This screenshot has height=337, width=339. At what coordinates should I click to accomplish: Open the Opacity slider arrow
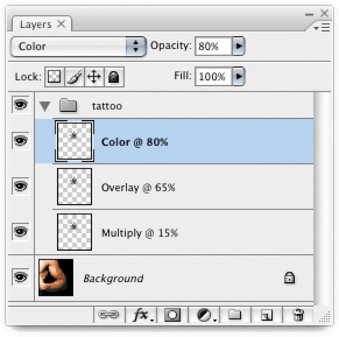(239, 46)
